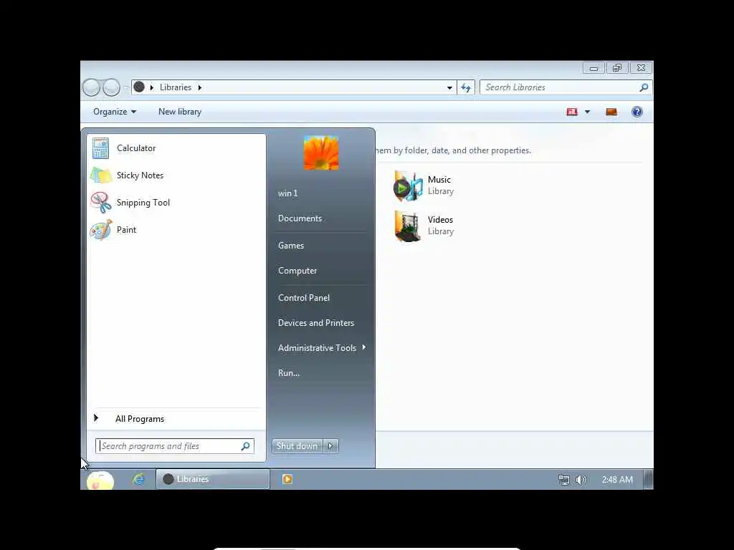Launch Internet Explorer from the taskbar
The width and height of the screenshot is (734, 550).
(138, 479)
